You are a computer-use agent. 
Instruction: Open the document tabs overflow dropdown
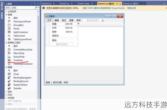(165, 4)
